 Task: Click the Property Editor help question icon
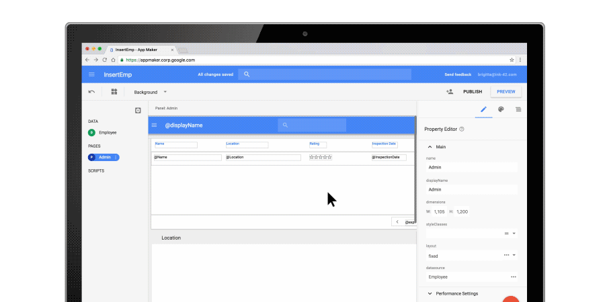[x=461, y=130]
